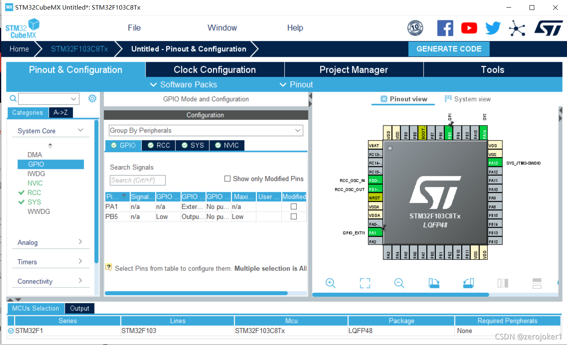567x345 pixels.
Task: Click the STM32CubeMX logo
Action: [x=23, y=29]
